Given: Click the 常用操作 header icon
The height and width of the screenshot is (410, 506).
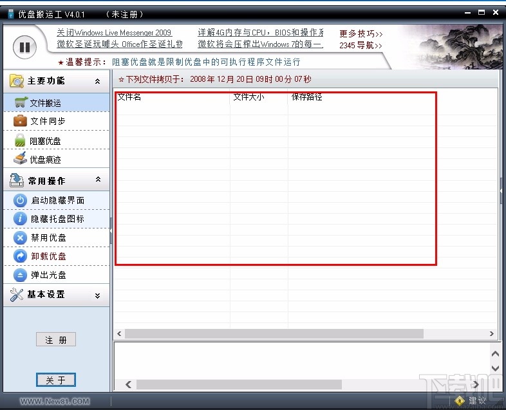Looking at the screenshot, I should click(17, 180).
